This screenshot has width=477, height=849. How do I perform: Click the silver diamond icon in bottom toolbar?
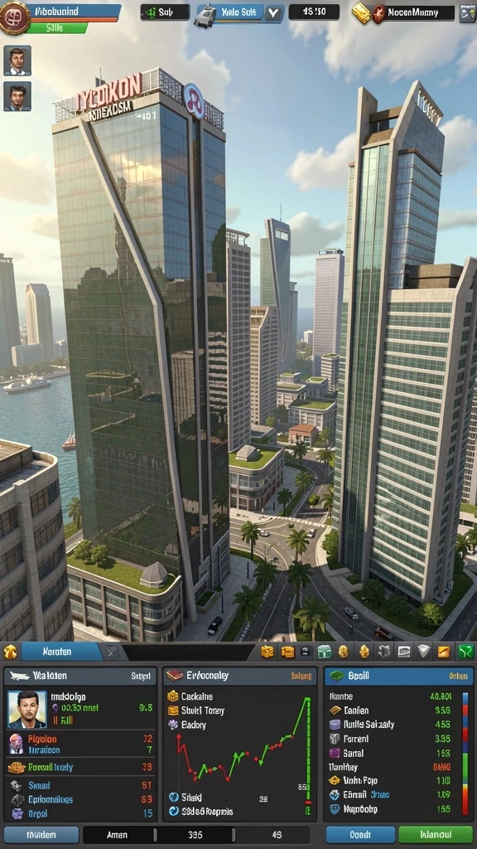click(x=424, y=652)
